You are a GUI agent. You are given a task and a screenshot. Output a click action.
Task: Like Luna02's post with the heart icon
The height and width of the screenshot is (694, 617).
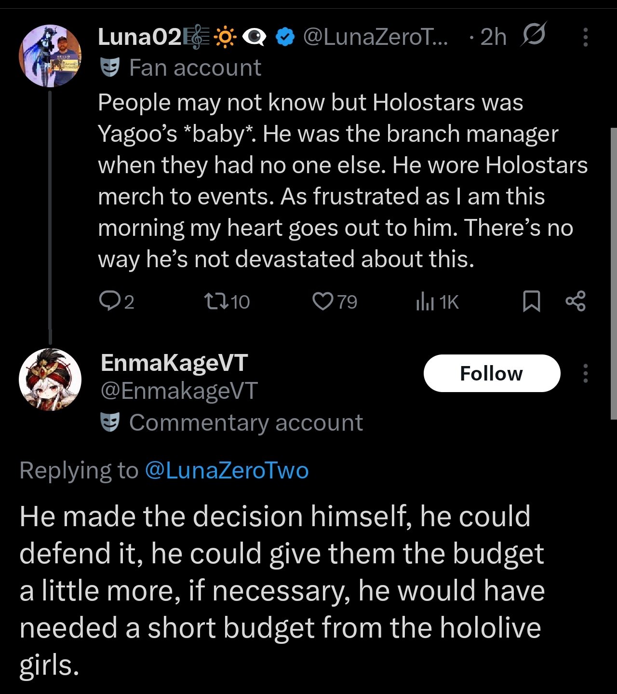[322, 302]
